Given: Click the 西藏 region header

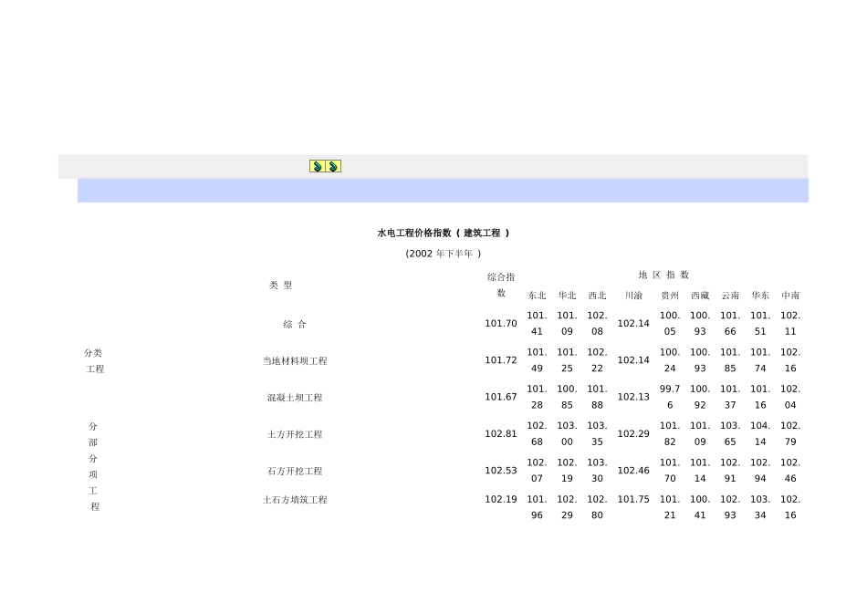Looking at the screenshot, I should [x=700, y=296].
